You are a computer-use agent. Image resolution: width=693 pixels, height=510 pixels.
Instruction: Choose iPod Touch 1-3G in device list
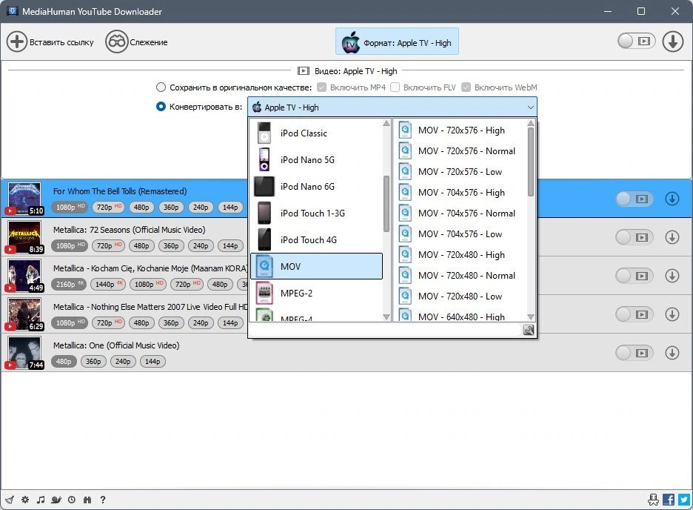(x=316, y=213)
